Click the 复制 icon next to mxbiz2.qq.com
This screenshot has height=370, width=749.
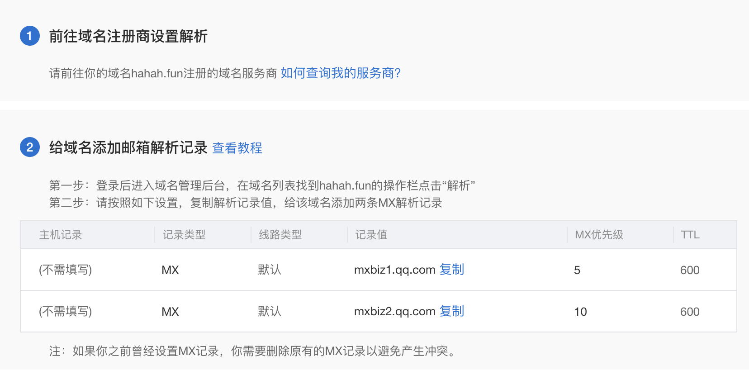point(452,311)
